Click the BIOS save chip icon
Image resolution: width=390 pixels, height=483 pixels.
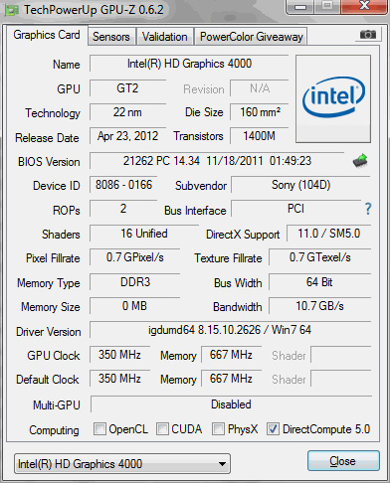click(x=360, y=161)
